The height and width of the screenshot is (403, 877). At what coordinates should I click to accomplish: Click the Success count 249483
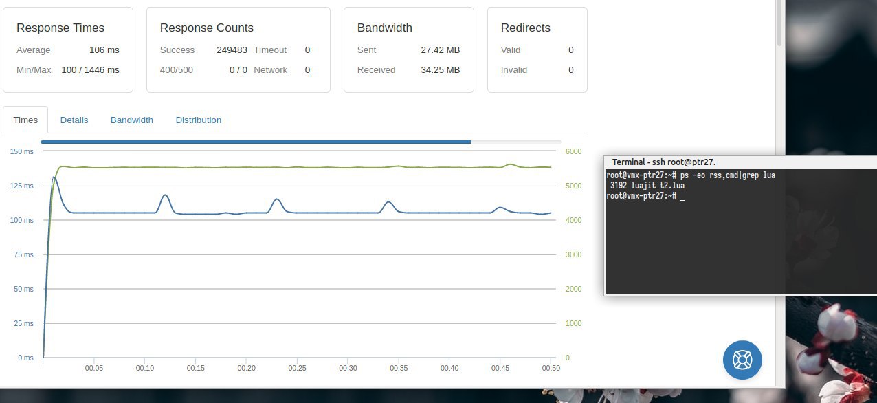pos(232,50)
